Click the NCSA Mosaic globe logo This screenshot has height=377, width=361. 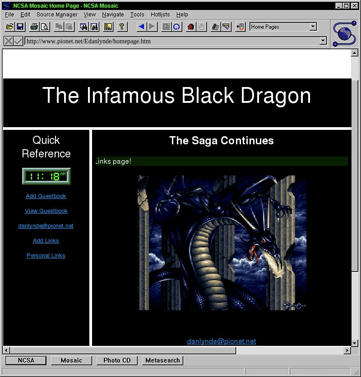345,34
